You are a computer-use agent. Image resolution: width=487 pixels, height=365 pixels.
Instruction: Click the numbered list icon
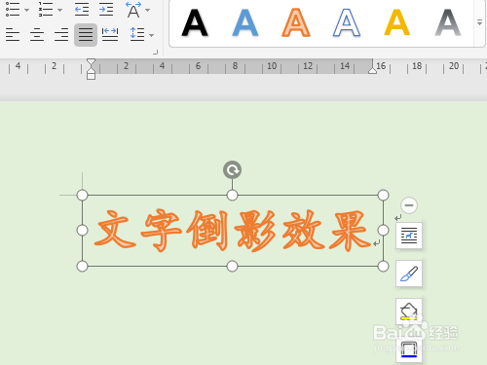point(46,9)
